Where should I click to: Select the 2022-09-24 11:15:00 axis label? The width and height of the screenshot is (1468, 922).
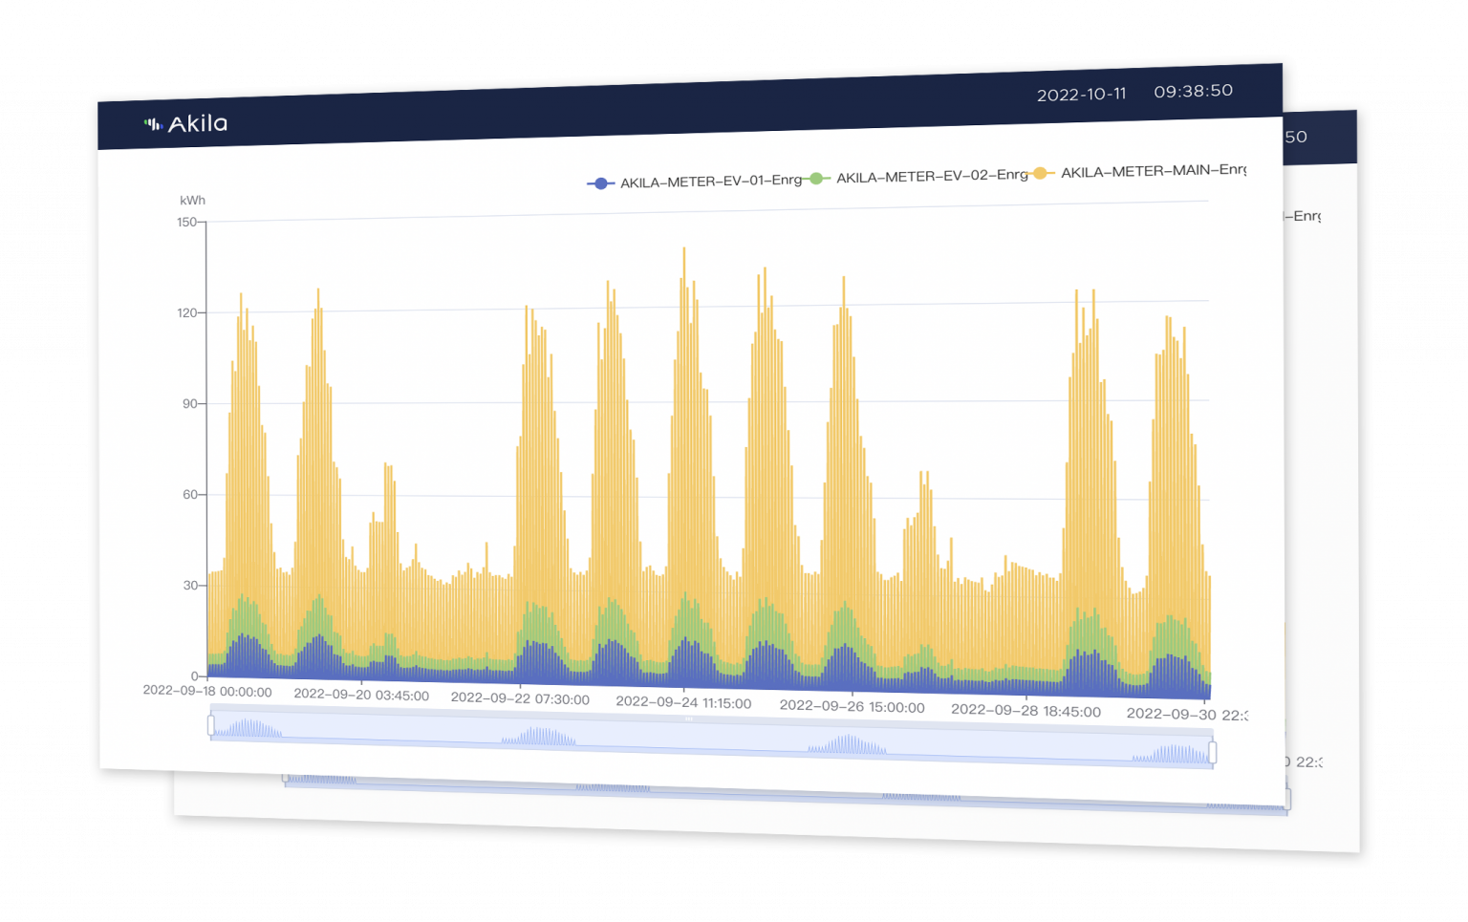tap(683, 702)
